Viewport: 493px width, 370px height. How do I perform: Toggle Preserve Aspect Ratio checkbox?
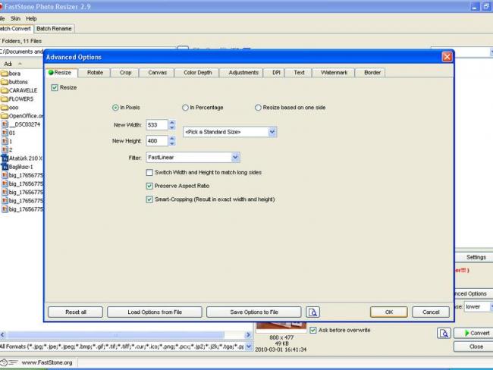point(149,186)
